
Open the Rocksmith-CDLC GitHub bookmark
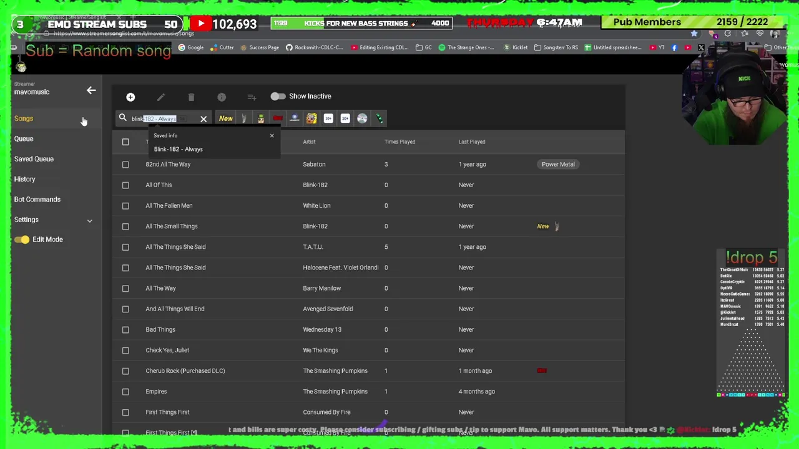315,47
